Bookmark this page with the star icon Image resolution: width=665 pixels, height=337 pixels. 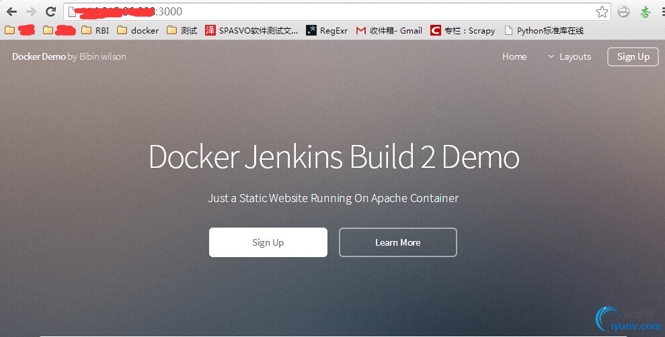602,12
